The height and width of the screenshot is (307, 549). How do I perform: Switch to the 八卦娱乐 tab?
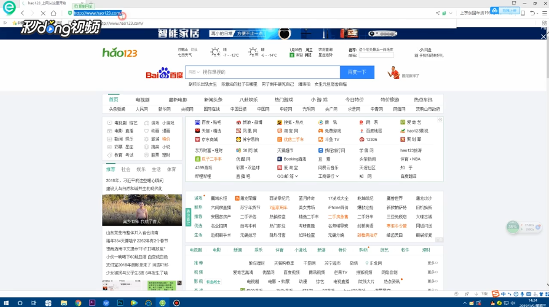(x=248, y=100)
